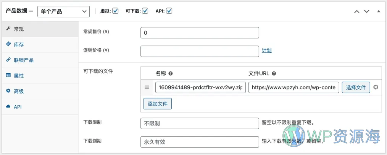
Task: Click the file name field containing 1609941489-prdctfltr
Action: coord(200,87)
